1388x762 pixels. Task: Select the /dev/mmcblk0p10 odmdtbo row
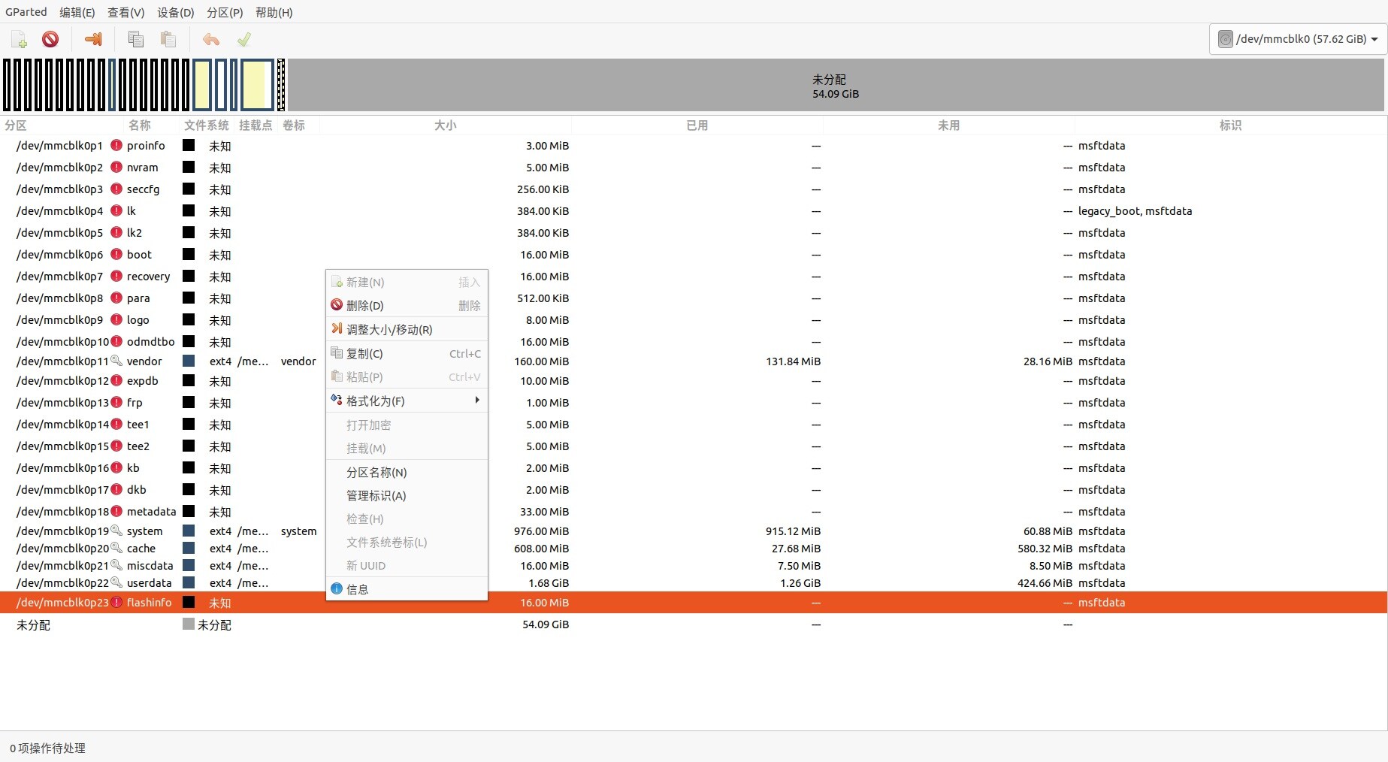694,341
